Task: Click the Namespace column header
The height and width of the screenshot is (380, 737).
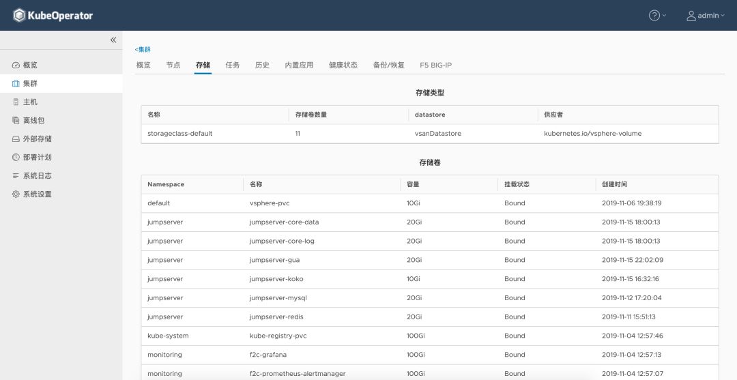Action: tap(166, 185)
